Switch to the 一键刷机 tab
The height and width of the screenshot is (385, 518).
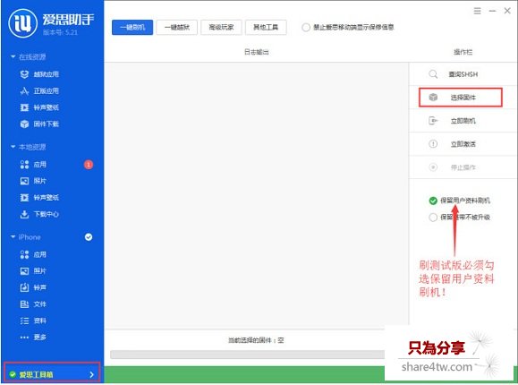132,27
